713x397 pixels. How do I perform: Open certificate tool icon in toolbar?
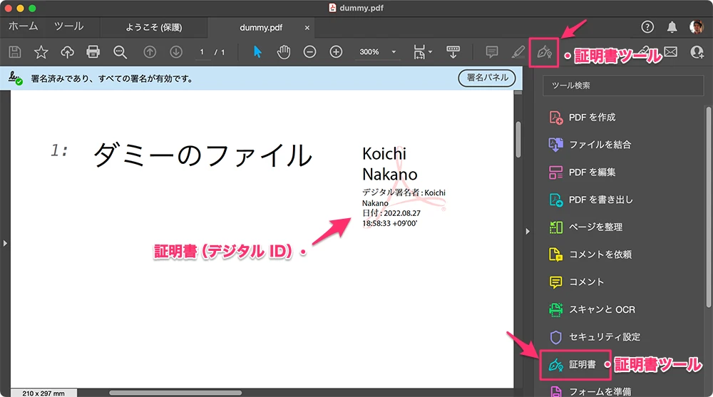pos(543,53)
